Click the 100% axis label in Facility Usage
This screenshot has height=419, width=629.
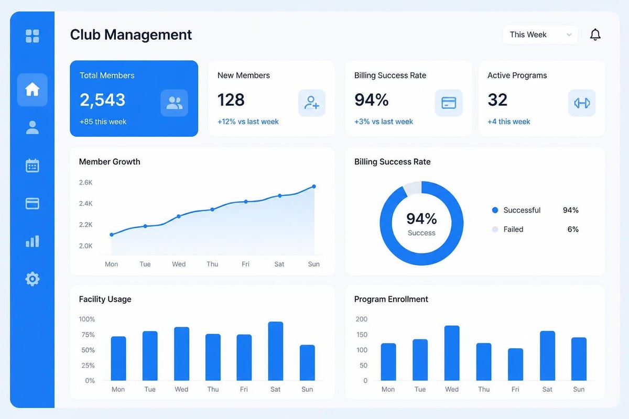tap(86, 319)
